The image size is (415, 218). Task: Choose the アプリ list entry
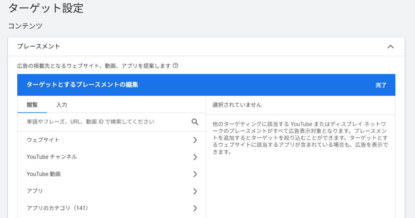(35, 191)
